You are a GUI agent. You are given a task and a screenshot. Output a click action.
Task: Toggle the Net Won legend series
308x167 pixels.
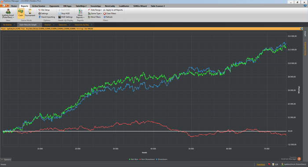(134, 160)
